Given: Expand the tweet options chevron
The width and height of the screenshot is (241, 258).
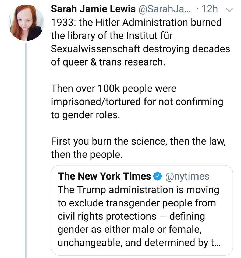Looking at the screenshot, I should pos(229,10).
